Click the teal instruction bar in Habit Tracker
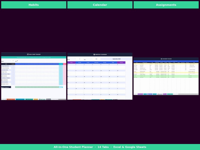This screenshot has height=150, width=200. point(34,57)
